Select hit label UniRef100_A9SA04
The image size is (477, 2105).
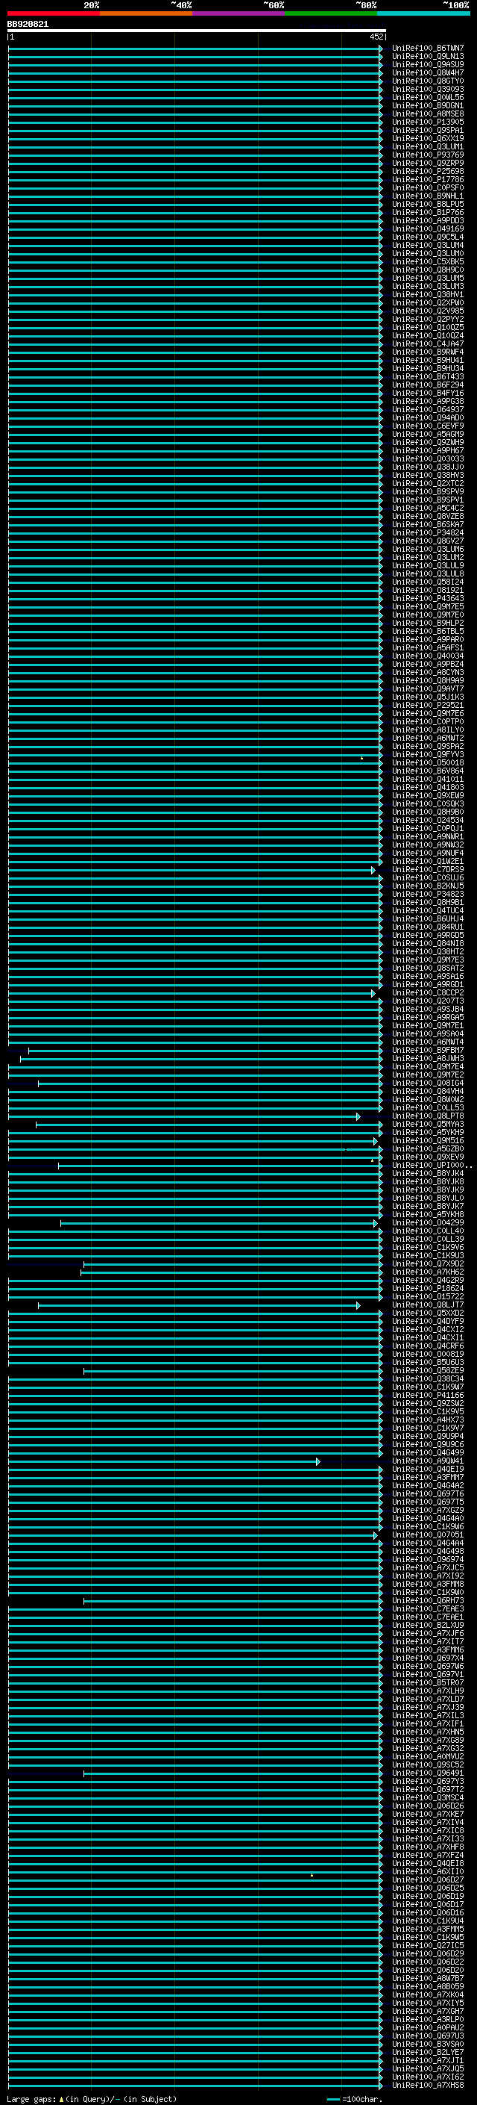pos(428,1033)
